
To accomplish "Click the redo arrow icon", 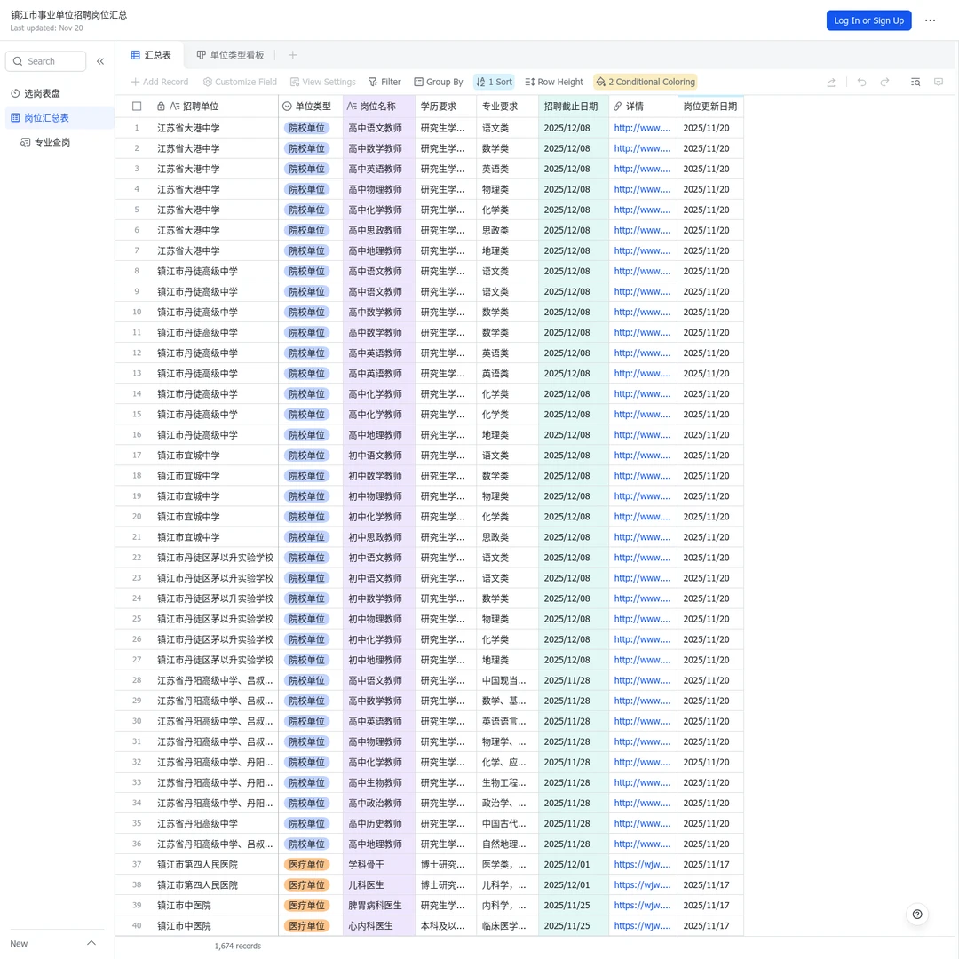I will pyautogui.click(x=884, y=82).
